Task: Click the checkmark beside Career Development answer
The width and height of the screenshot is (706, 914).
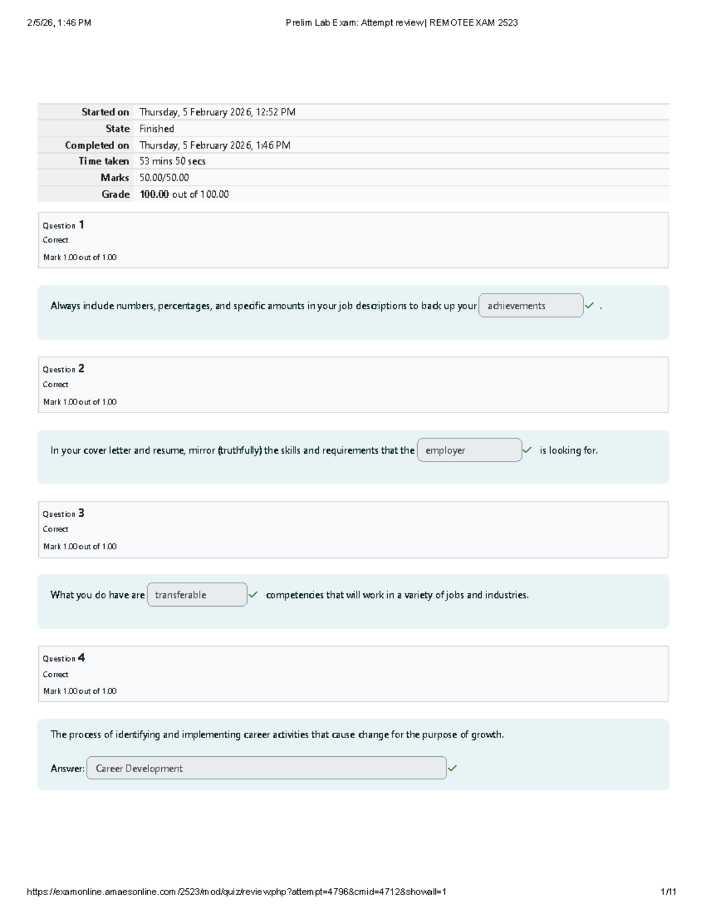Action: pyautogui.click(x=452, y=768)
